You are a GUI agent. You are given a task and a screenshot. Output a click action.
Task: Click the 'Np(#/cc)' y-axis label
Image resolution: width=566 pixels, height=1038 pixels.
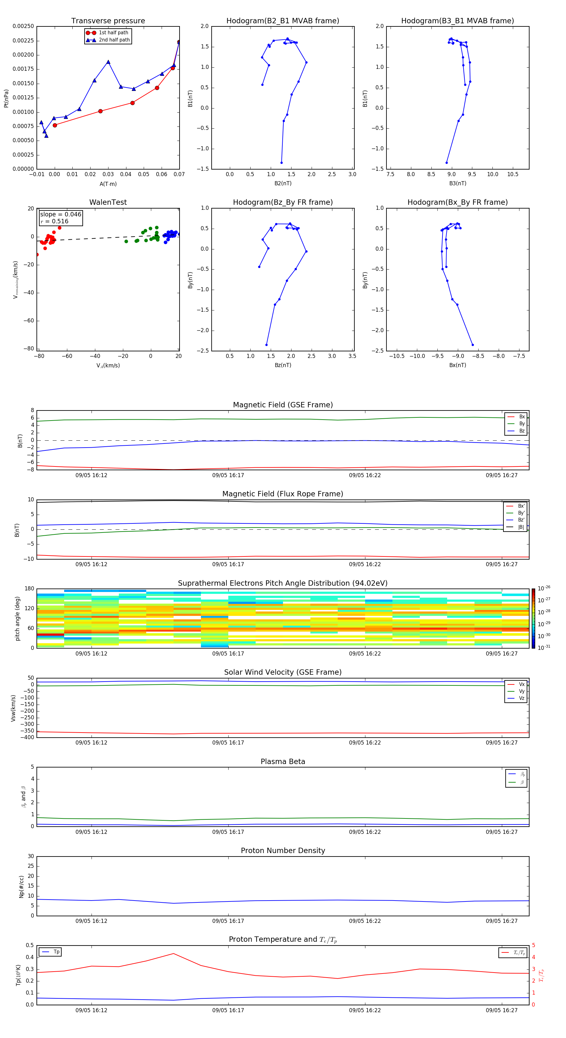pyautogui.click(x=21, y=886)
